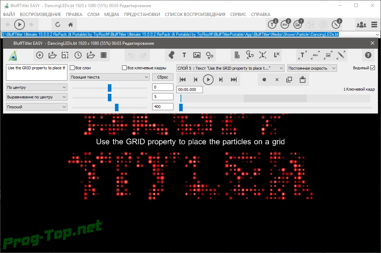Click the blob-shaped add layer icon

171,55
